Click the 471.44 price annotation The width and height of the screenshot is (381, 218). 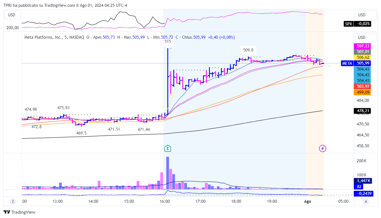[144, 130]
